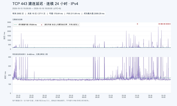This screenshot has width=177, height=106.
Task: Click the x-axis tick "10-15 22:00"
Action: pyautogui.click(x=31, y=96)
